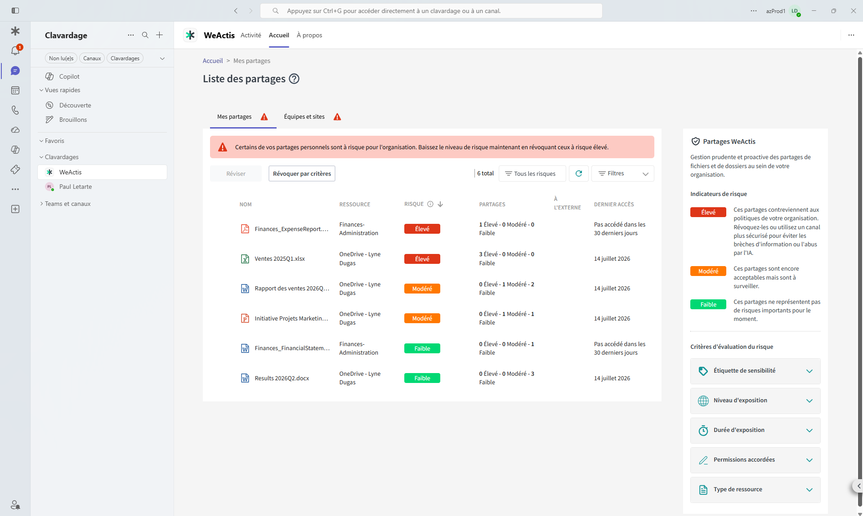Image resolution: width=863 pixels, height=516 pixels.
Task: Open the Filtres dropdown
Action: point(623,173)
